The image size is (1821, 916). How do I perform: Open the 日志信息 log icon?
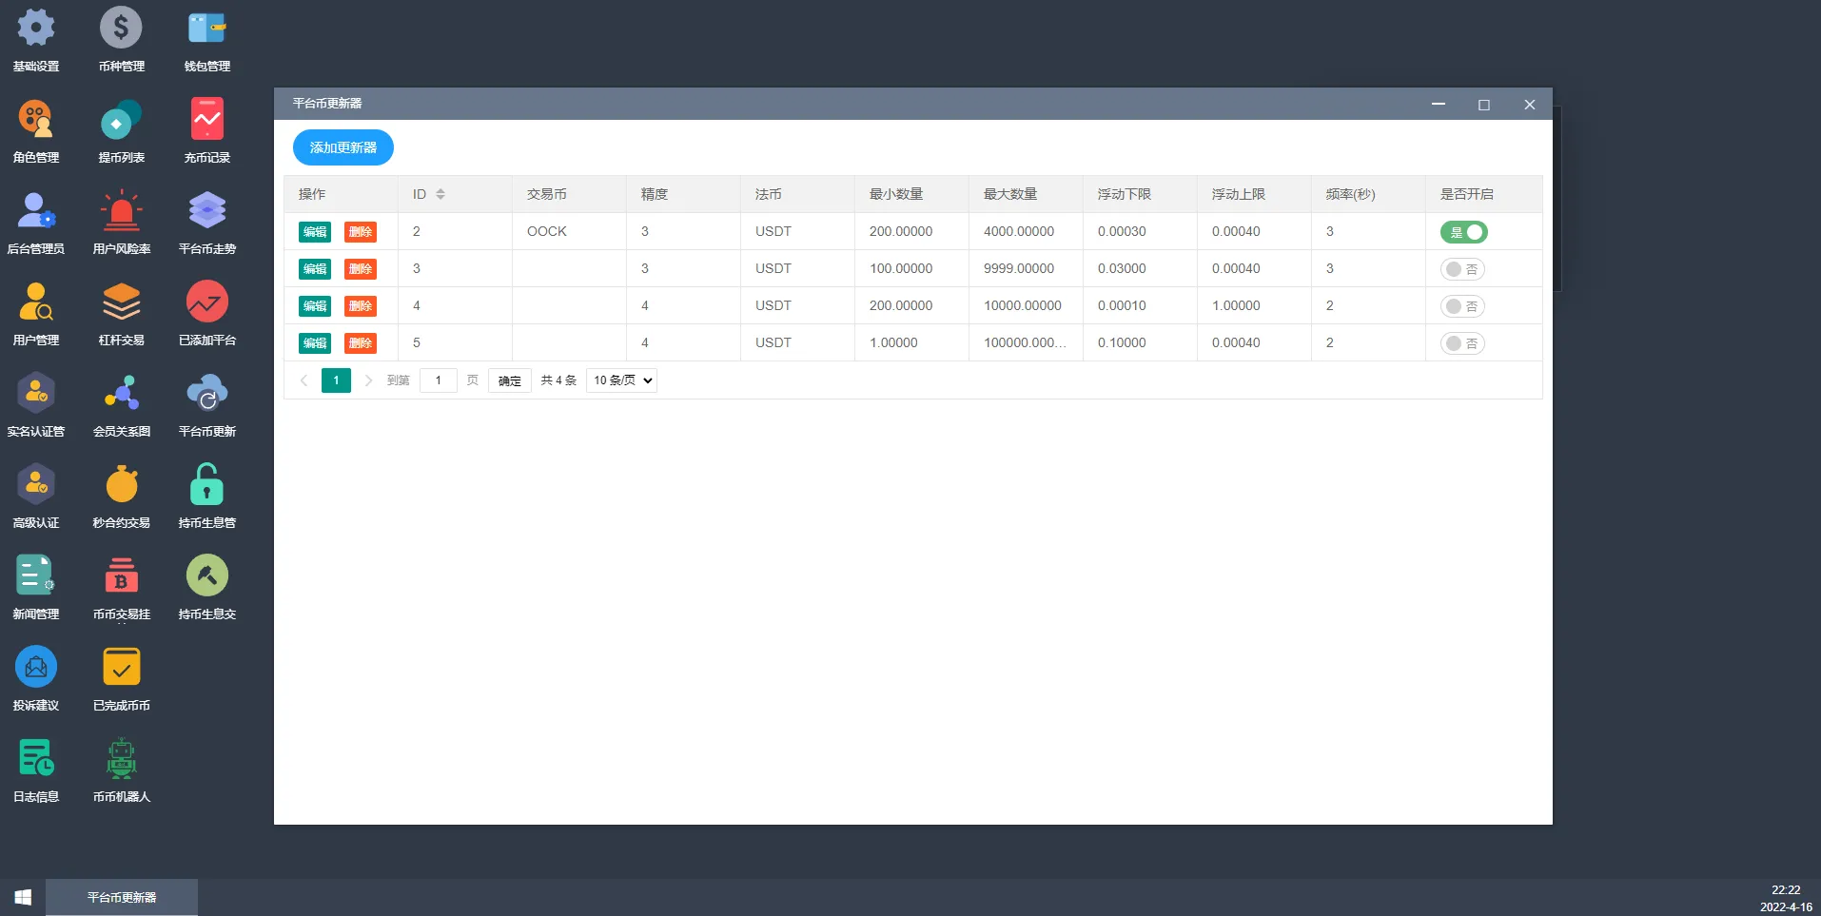pos(35,769)
